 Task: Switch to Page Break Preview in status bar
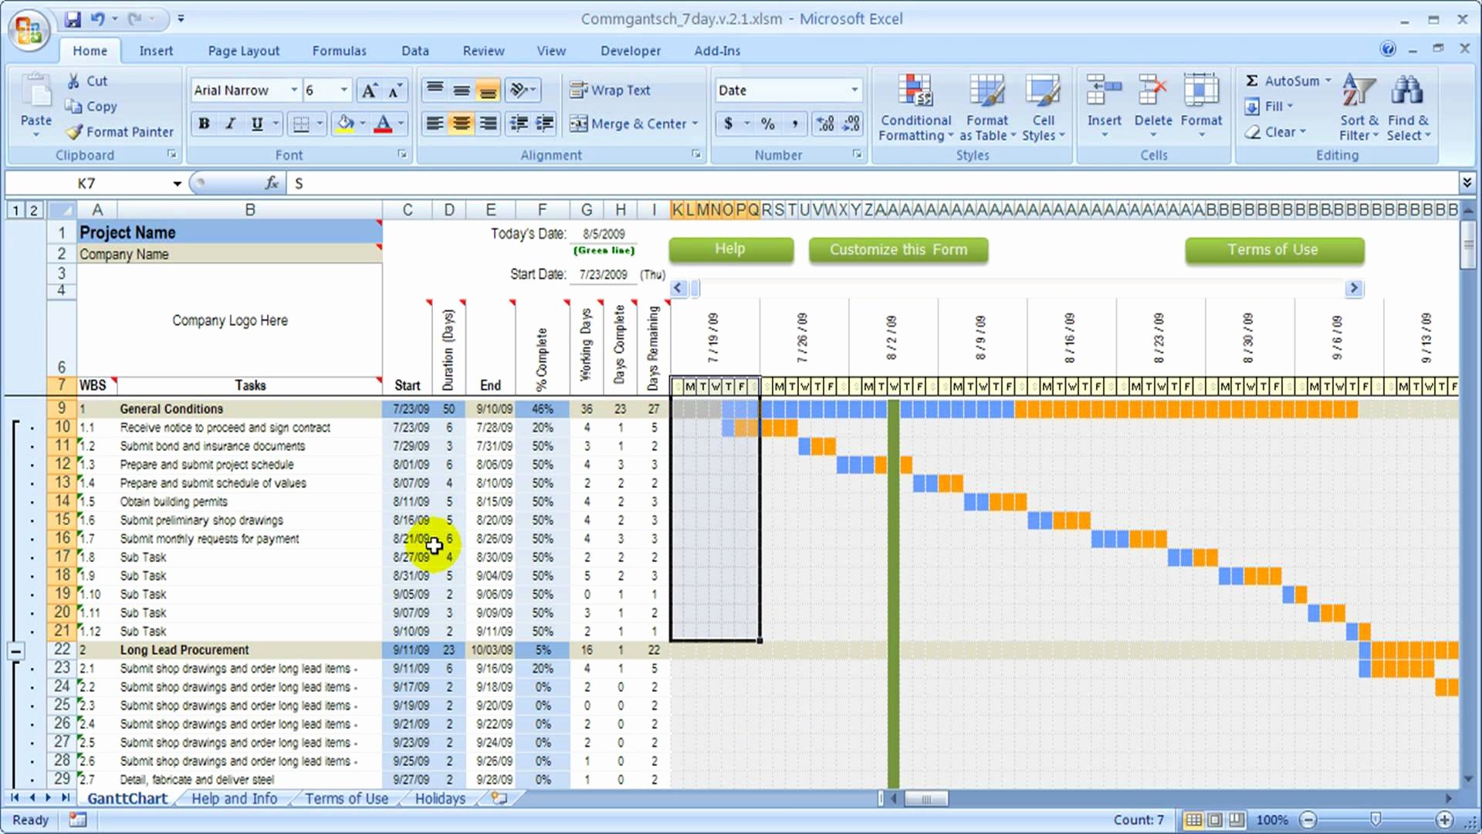tap(1237, 819)
